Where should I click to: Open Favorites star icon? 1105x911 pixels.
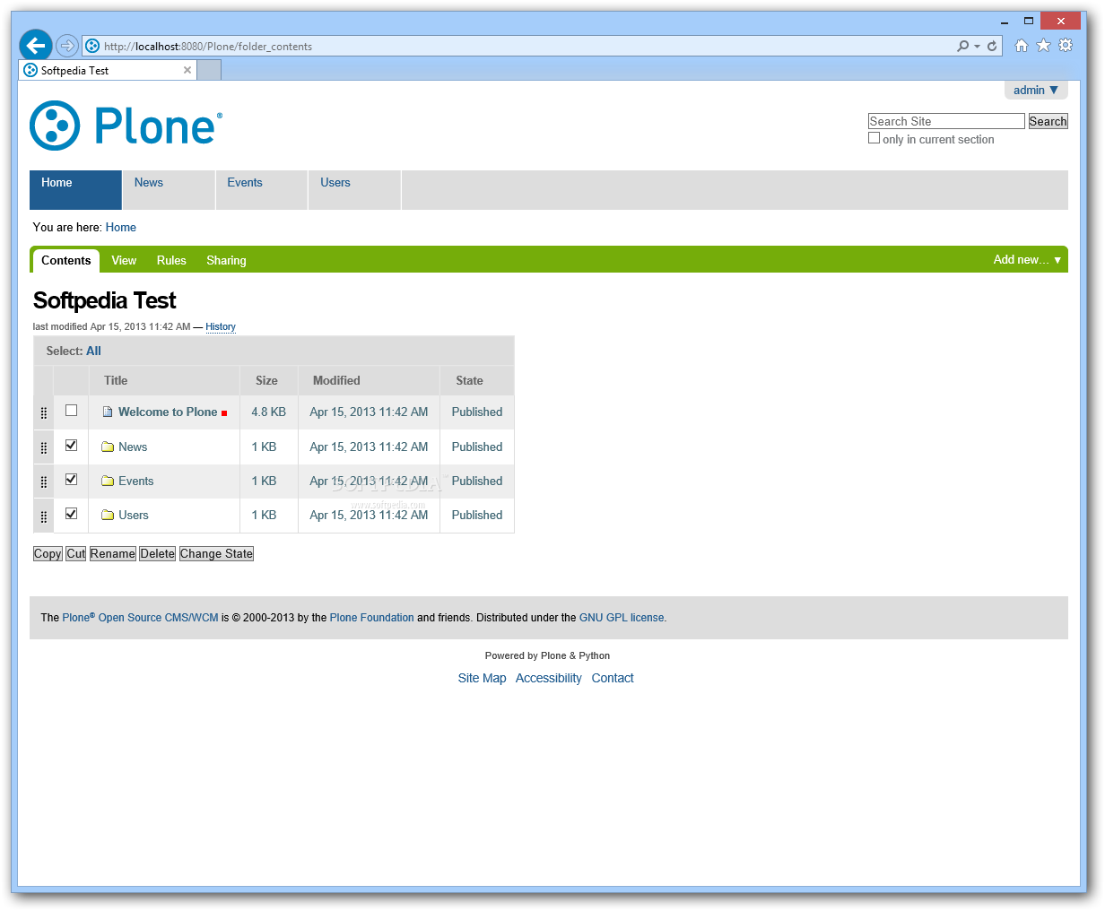click(1043, 46)
